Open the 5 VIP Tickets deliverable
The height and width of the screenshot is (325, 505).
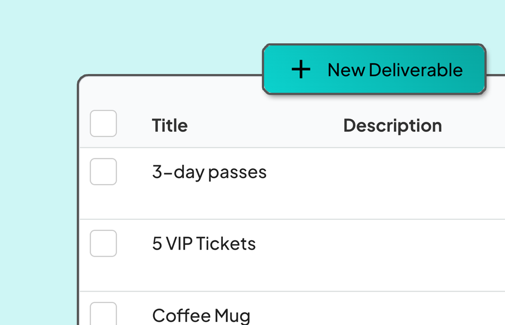tap(204, 244)
